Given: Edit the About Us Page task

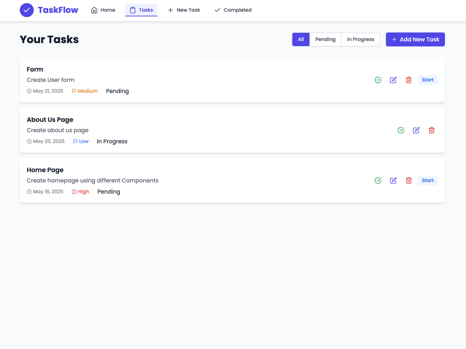Looking at the screenshot, I should coord(416,130).
